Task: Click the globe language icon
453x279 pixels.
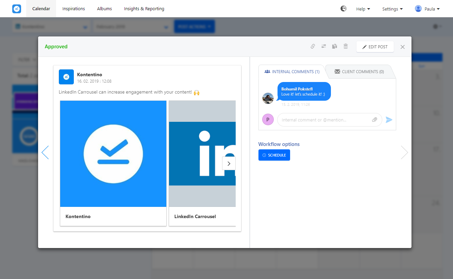Action: click(343, 9)
